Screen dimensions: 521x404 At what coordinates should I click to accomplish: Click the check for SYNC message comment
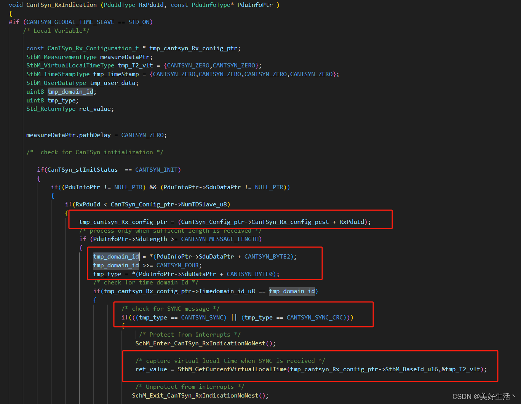(x=170, y=308)
